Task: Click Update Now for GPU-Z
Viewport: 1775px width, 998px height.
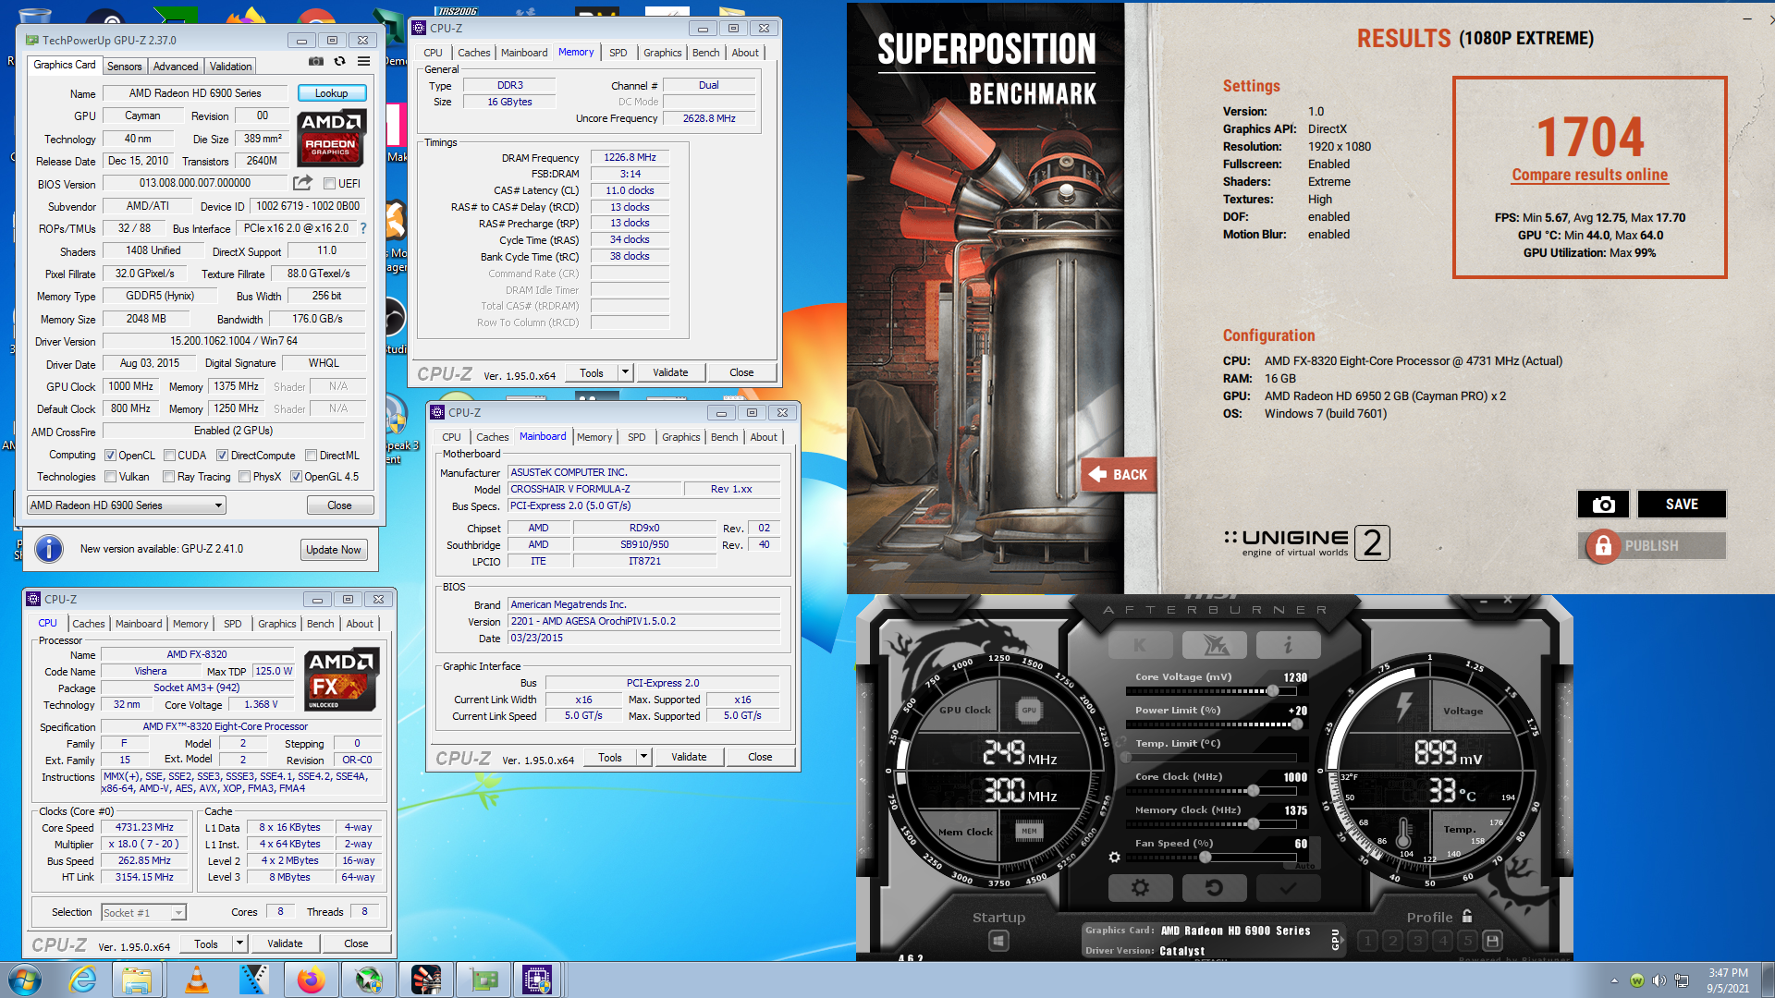Action: 334,550
